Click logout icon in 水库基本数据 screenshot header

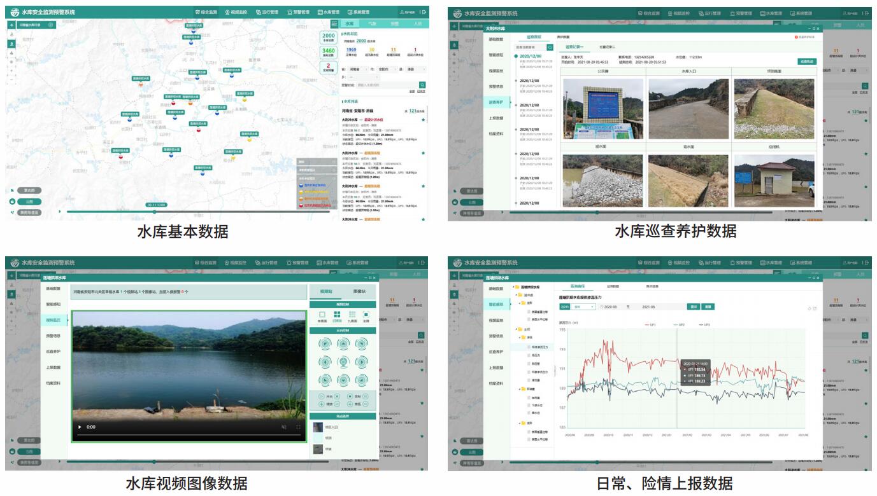[425, 12]
